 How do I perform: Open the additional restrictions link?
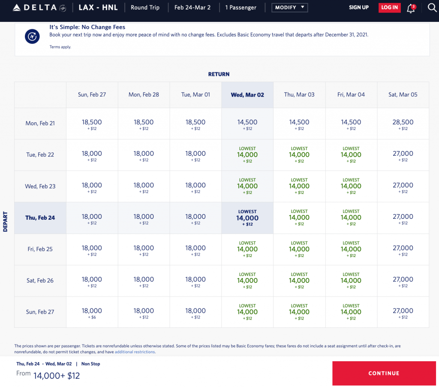(135, 352)
